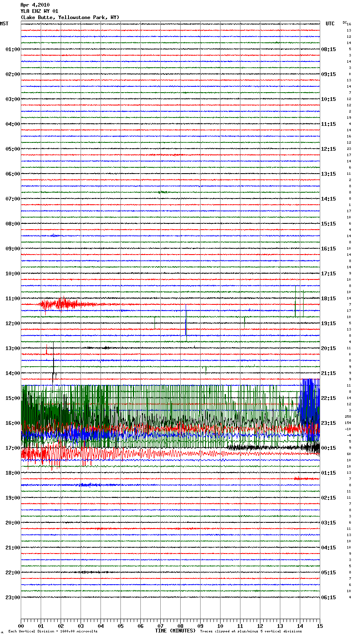Click the vertical division microvolts scale note
This screenshot has height=637, width=353.
pyautogui.click(x=53, y=632)
